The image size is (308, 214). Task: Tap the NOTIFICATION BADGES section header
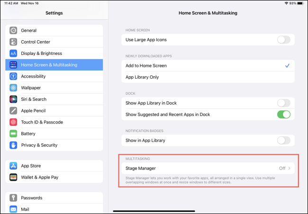[x=145, y=131]
